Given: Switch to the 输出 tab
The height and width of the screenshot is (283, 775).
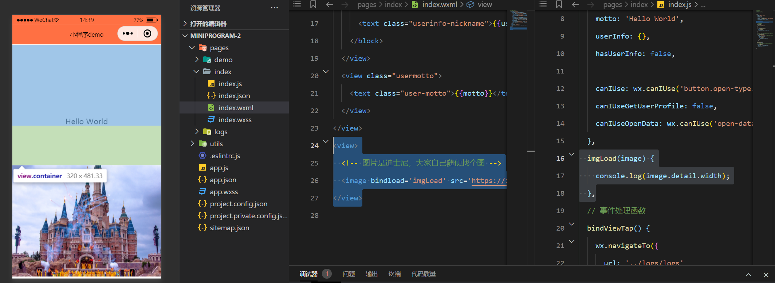Looking at the screenshot, I should pos(371,274).
